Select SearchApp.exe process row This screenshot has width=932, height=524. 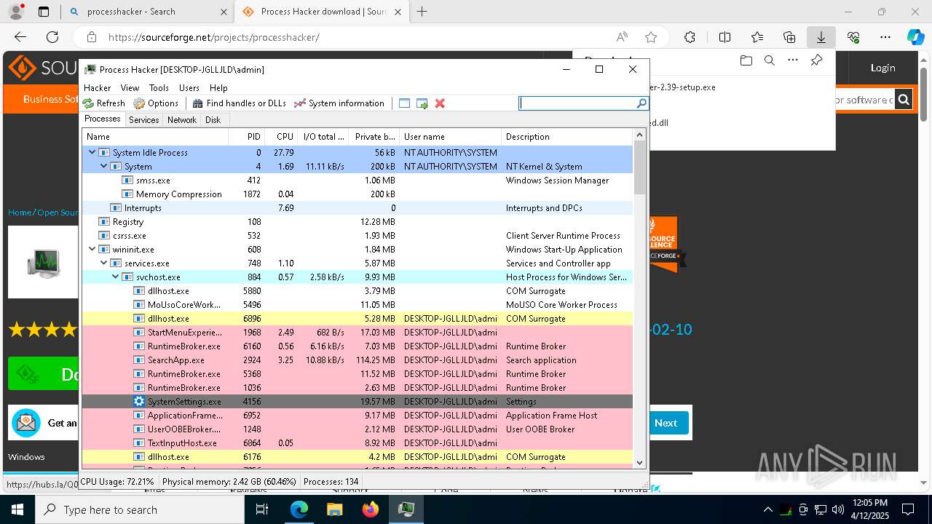point(358,360)
